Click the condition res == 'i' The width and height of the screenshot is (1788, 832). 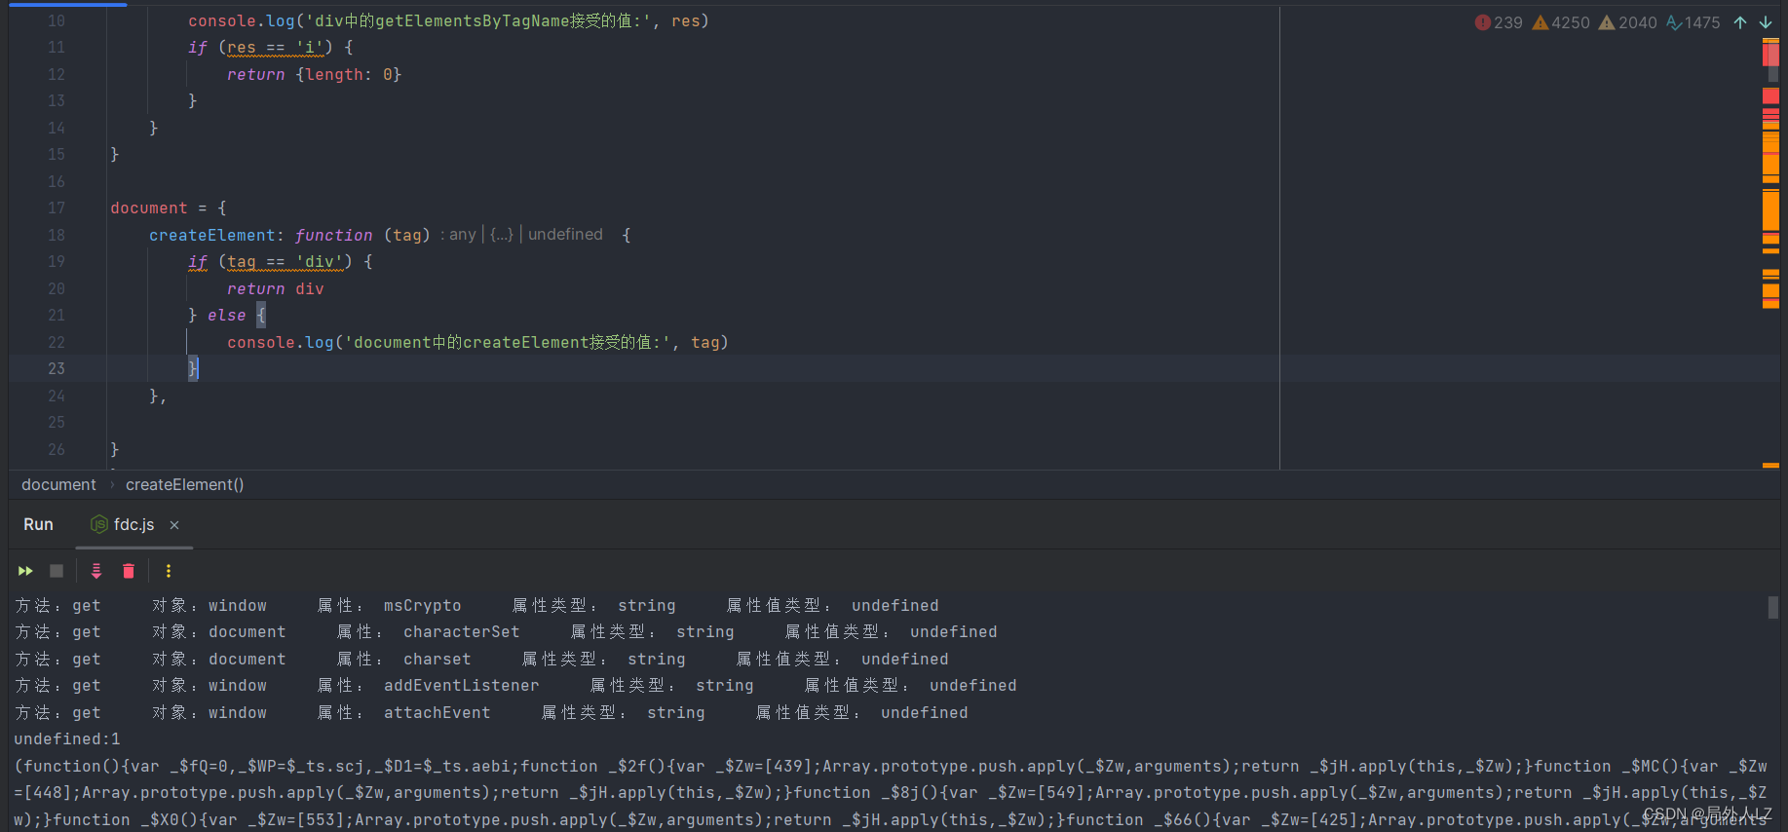pos(275,47)
